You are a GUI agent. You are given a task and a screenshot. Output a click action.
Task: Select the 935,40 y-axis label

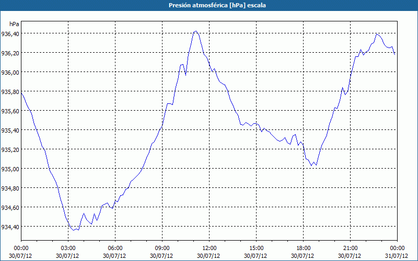click(x=10, y=130)
